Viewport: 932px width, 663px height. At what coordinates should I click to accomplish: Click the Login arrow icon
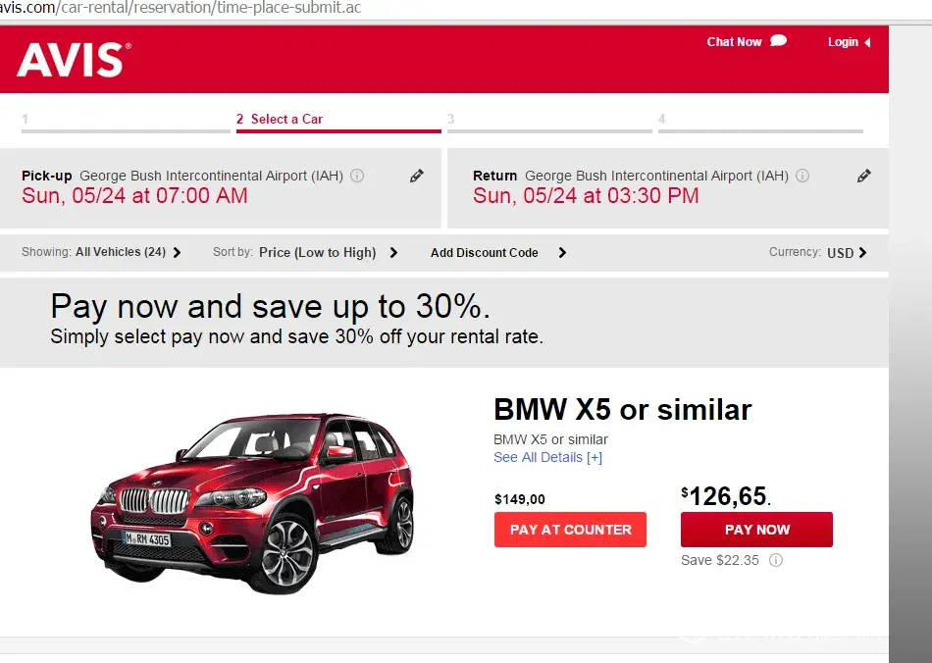867,42
